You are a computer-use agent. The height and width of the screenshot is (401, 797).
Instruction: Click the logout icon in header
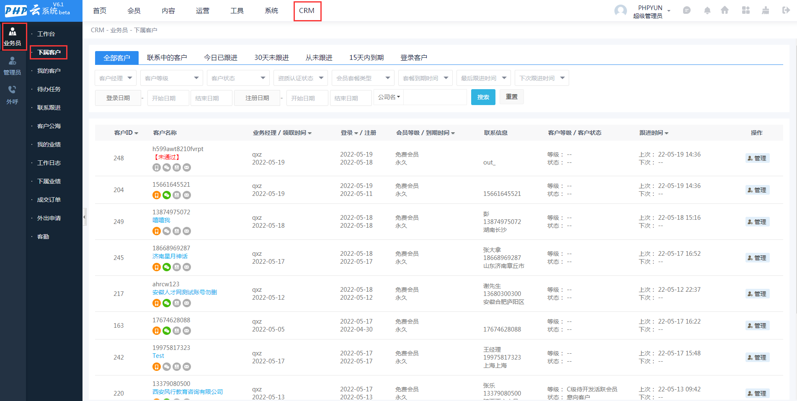click(x=786, y=10)
